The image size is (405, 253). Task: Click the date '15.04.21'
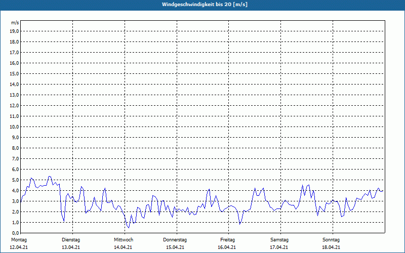pos(175,247)
